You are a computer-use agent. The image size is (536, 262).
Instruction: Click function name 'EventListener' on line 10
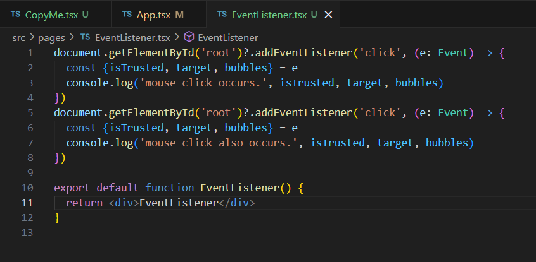(x=239, y=188)
